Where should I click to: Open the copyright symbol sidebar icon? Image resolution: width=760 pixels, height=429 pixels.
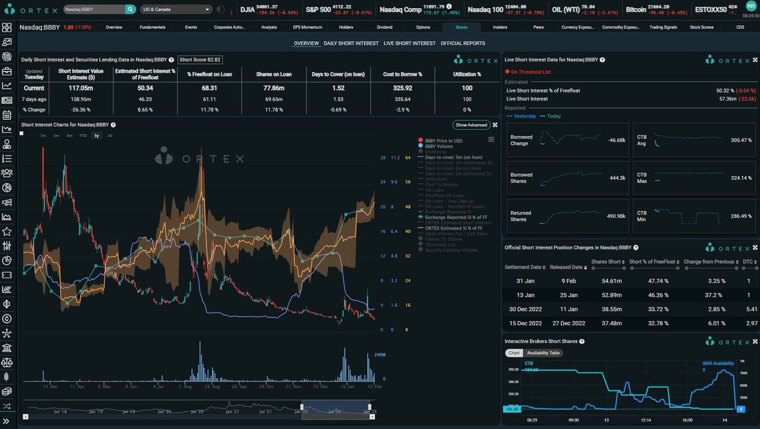(7, 318)
